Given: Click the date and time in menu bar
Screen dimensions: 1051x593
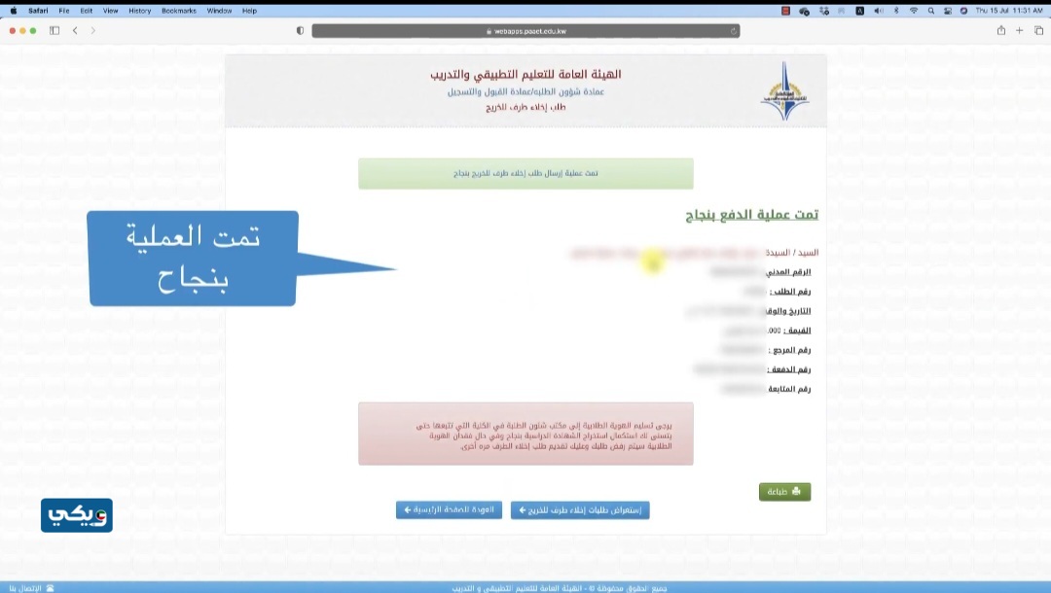Looking at the screenshot, I should tap(1009, 11).
